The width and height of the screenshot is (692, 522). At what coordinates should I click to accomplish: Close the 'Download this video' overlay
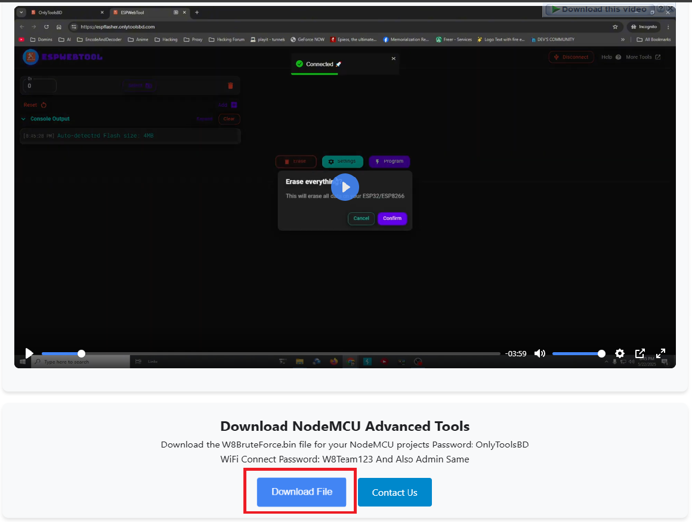670,8
